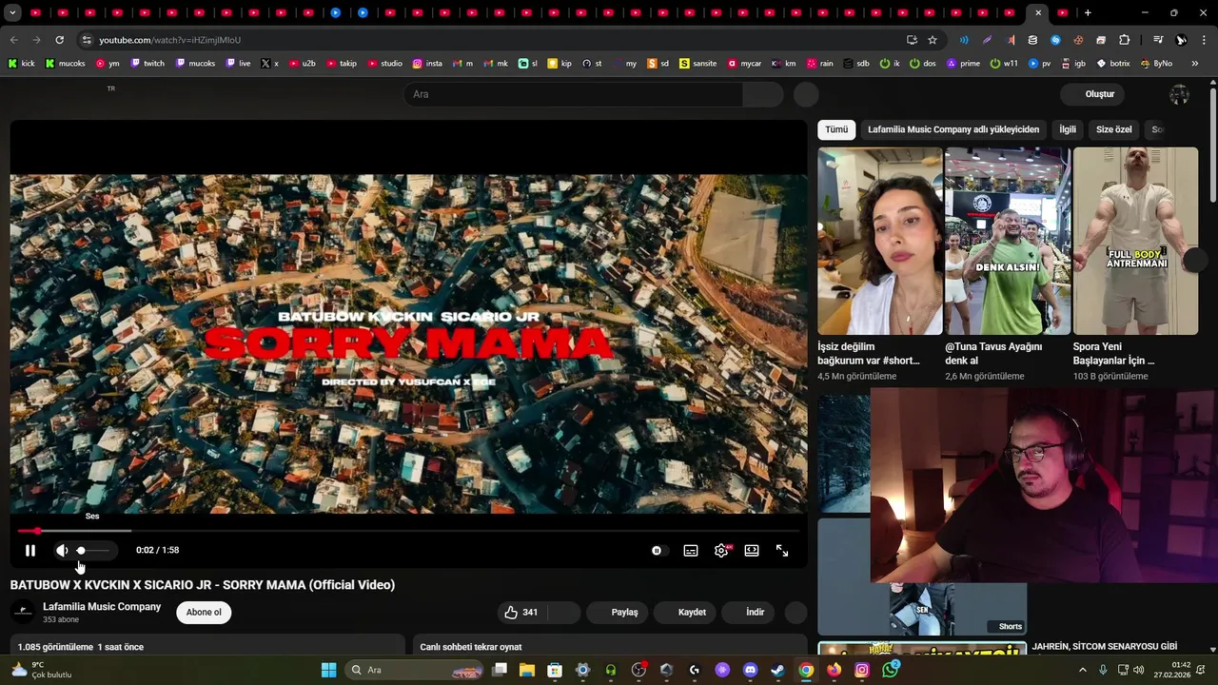Open the Chrome three-dot menu

point(1205,40)
